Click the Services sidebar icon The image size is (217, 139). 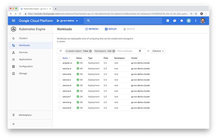click(13, 53)
